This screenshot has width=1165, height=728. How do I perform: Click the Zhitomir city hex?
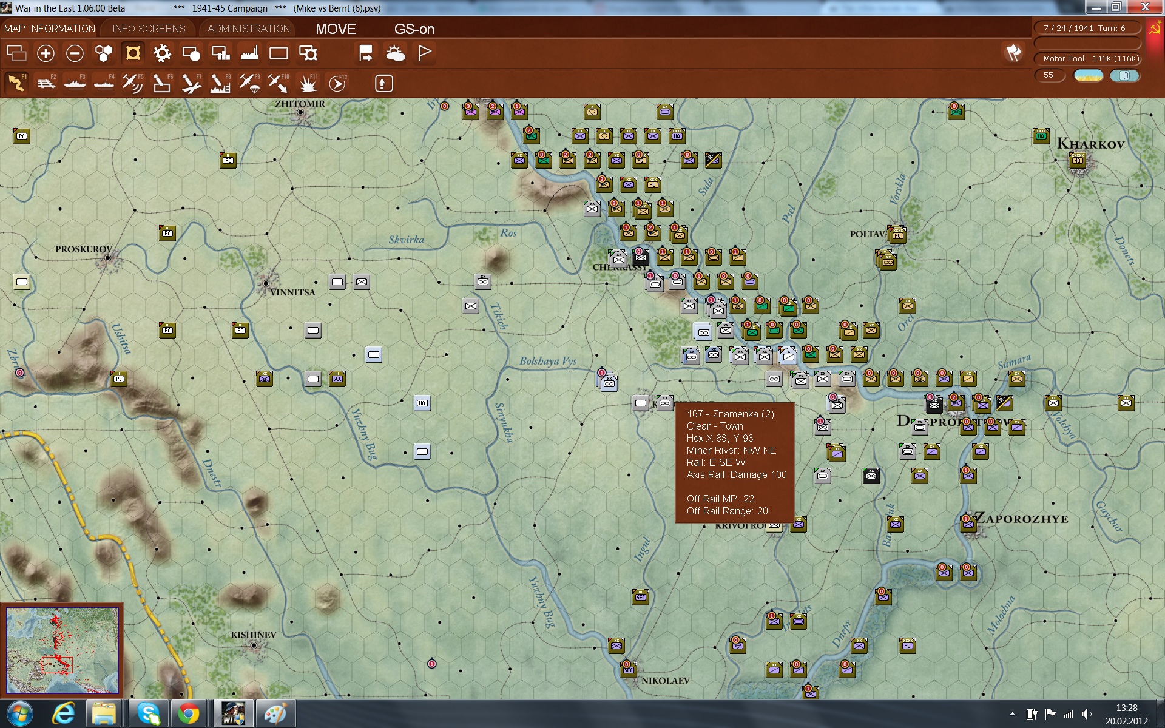pyautogui.click(x=300, y=112)
